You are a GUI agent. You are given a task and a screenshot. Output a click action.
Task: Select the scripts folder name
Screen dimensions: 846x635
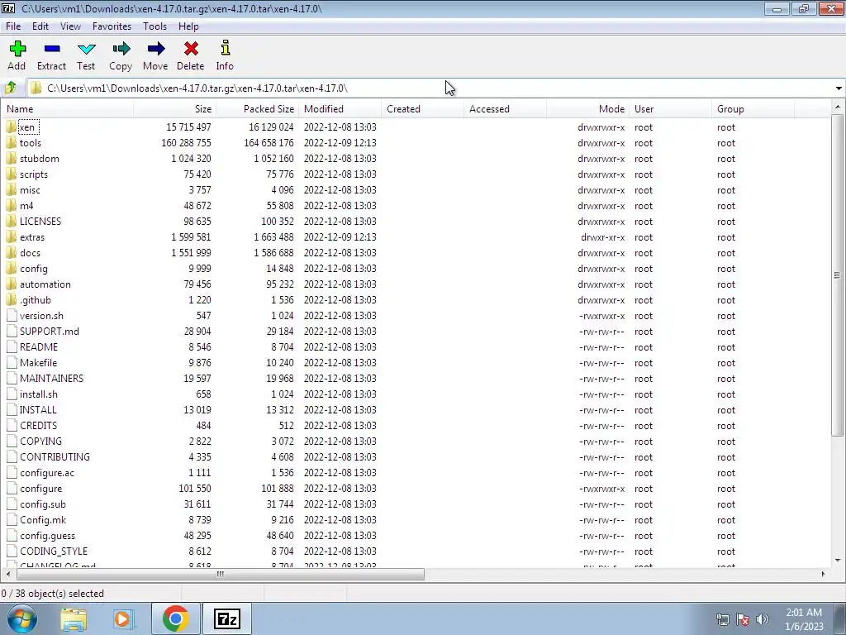click(33, 174)
